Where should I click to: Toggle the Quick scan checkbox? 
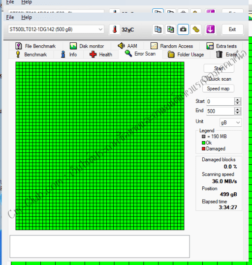(x=205, y=79)
